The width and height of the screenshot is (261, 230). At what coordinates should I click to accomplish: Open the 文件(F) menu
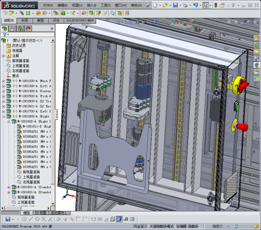point(48,6)
